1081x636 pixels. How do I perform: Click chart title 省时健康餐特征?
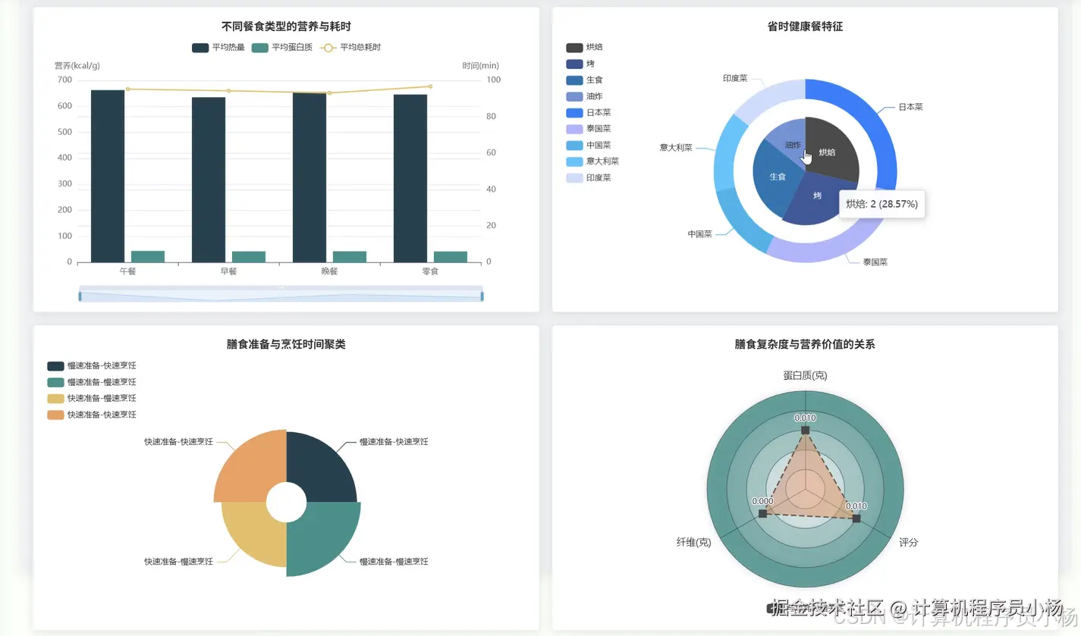805,27
